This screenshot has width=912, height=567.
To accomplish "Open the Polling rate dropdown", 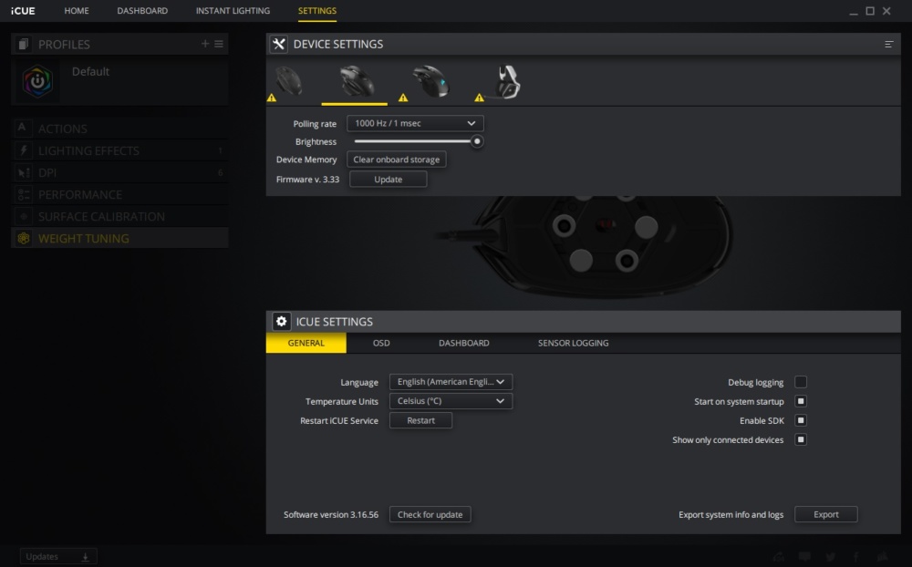I will 415,123.
